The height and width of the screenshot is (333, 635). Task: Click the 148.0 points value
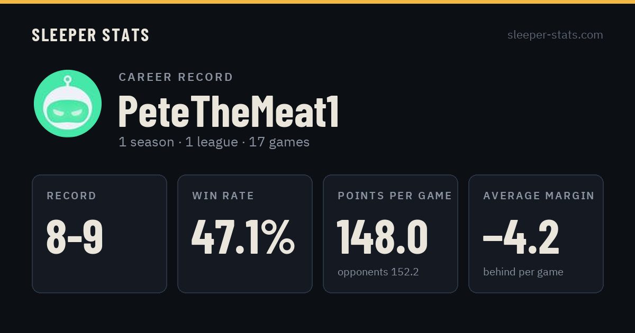click(x=383, y=237)
